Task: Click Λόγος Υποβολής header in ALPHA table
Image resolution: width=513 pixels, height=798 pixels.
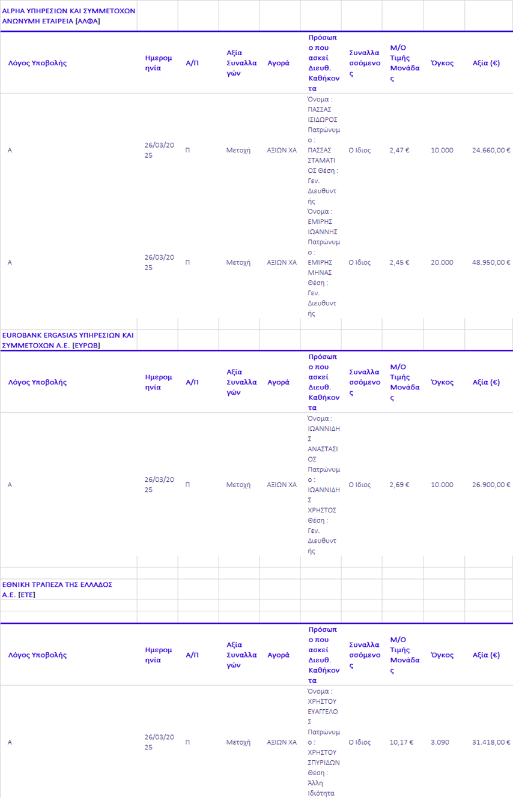Action: point(37,63)
